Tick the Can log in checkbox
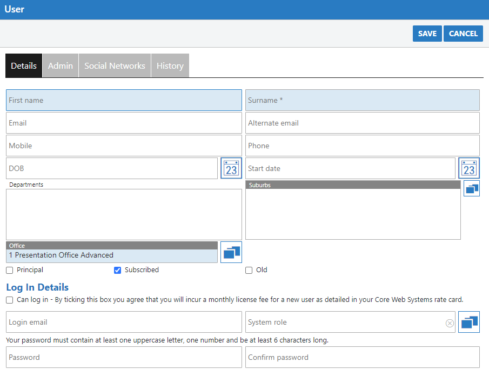The width and height of the screenshot is (489, 375). pyautogui.click(x=10, y=300)
